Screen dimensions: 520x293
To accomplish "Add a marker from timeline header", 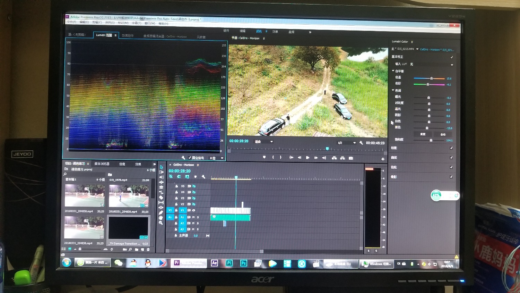I will 196,177.
